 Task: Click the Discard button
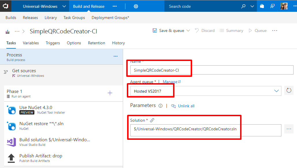pos(205,30)
